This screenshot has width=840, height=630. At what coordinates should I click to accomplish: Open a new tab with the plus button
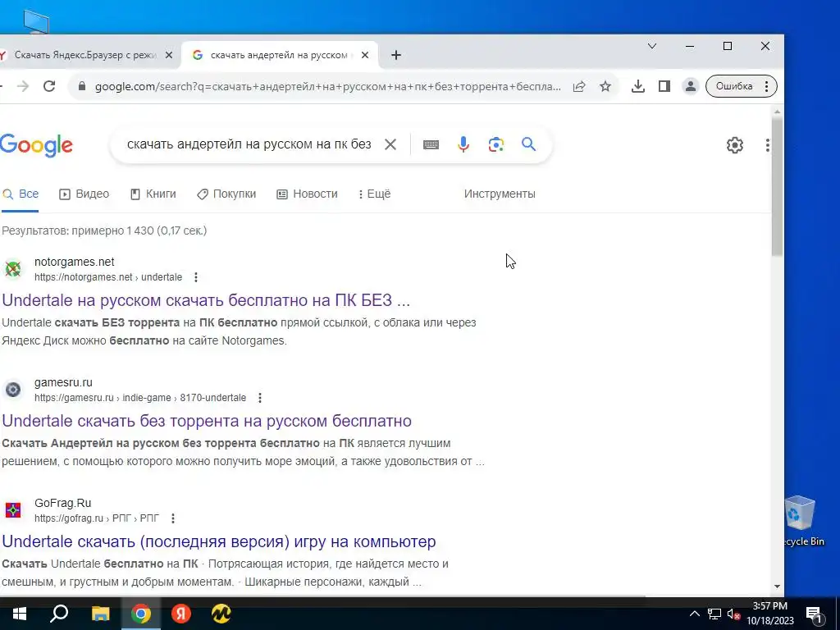pyautogui.click(x=396, y=55)
